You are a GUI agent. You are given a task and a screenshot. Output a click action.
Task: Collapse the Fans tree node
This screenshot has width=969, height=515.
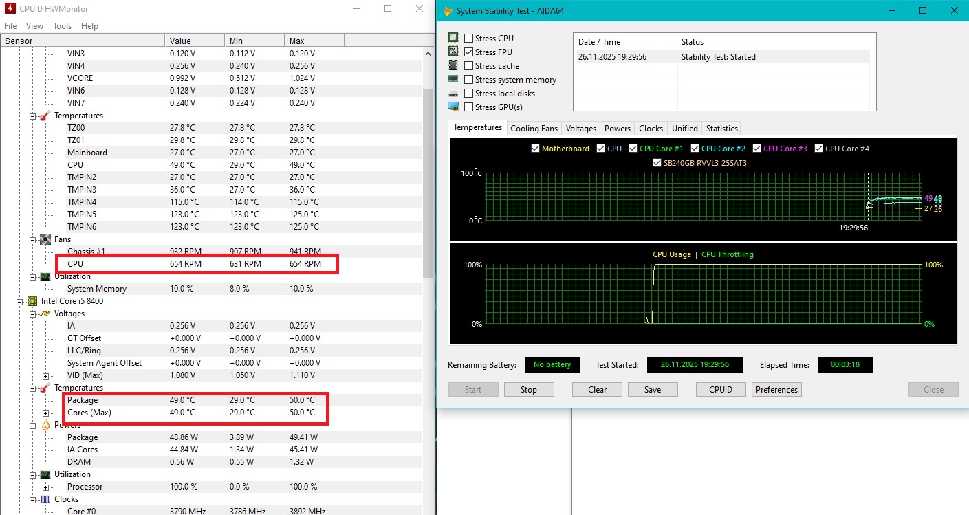(x=33, y=239)
